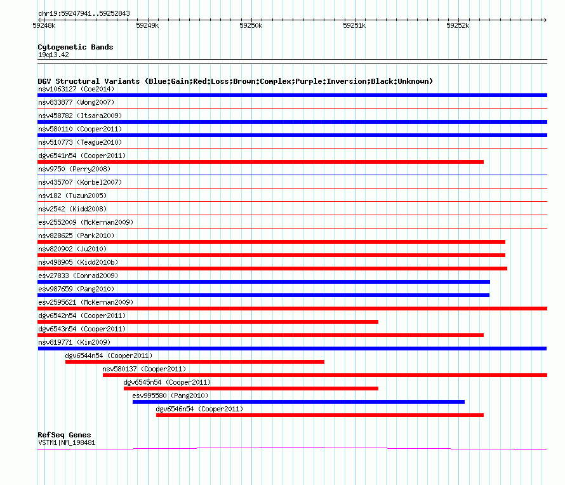Click the nsv182 (Tuzun2005) label
The width and height of the screenshot is (565, 485).
click(72, 196)
